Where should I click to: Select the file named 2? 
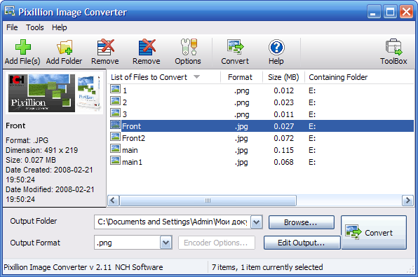coord(125,102)
